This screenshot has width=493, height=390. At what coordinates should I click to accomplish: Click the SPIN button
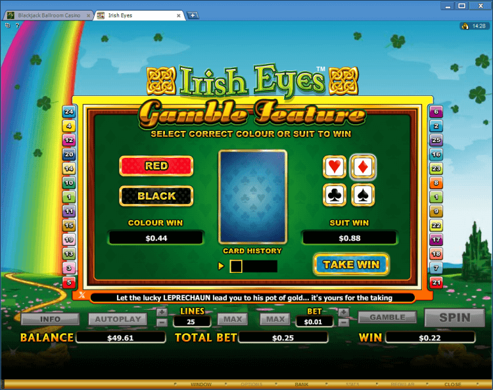coord(455,318)
